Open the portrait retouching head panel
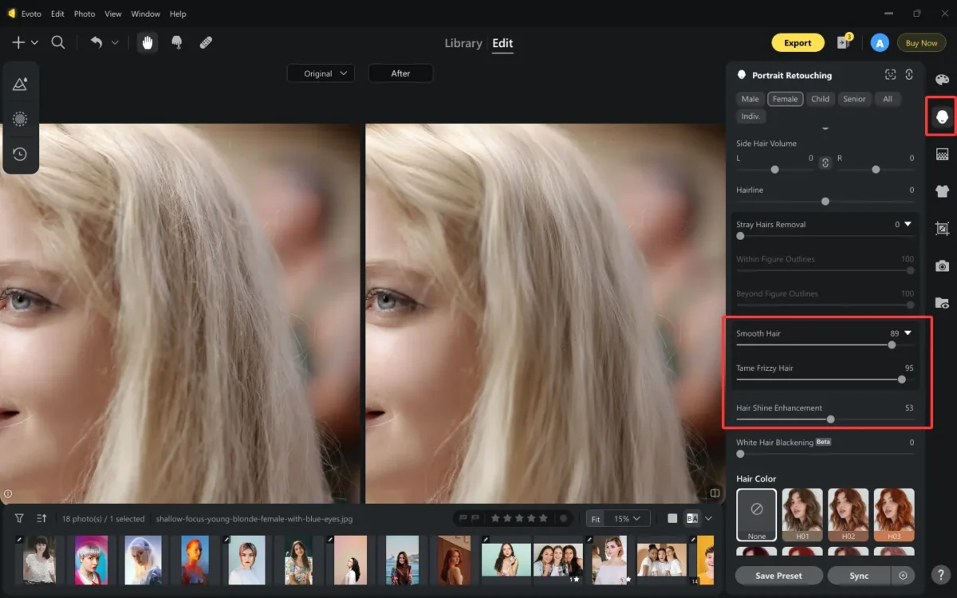This screenshot has height=598, width=957. point(942,117)
